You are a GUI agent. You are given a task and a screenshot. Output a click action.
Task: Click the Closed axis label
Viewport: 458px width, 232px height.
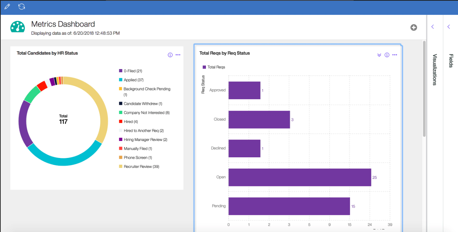point(220,119)
